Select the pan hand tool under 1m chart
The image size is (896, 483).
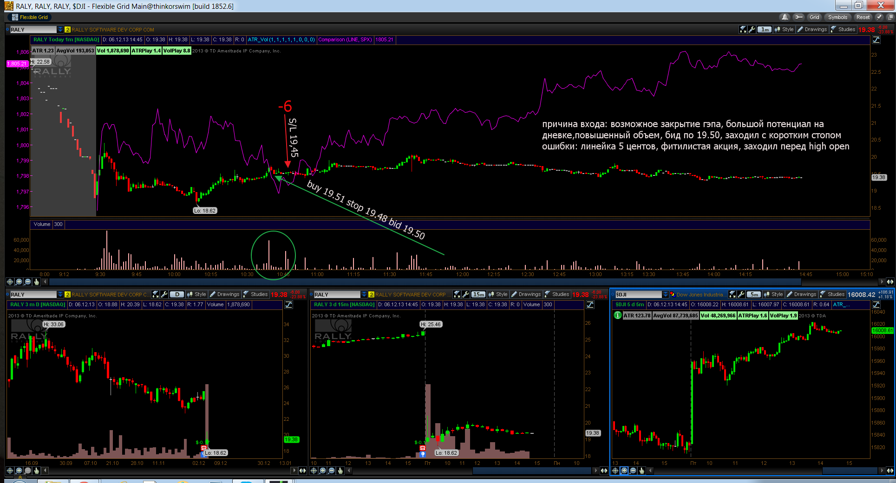(37, 282)
